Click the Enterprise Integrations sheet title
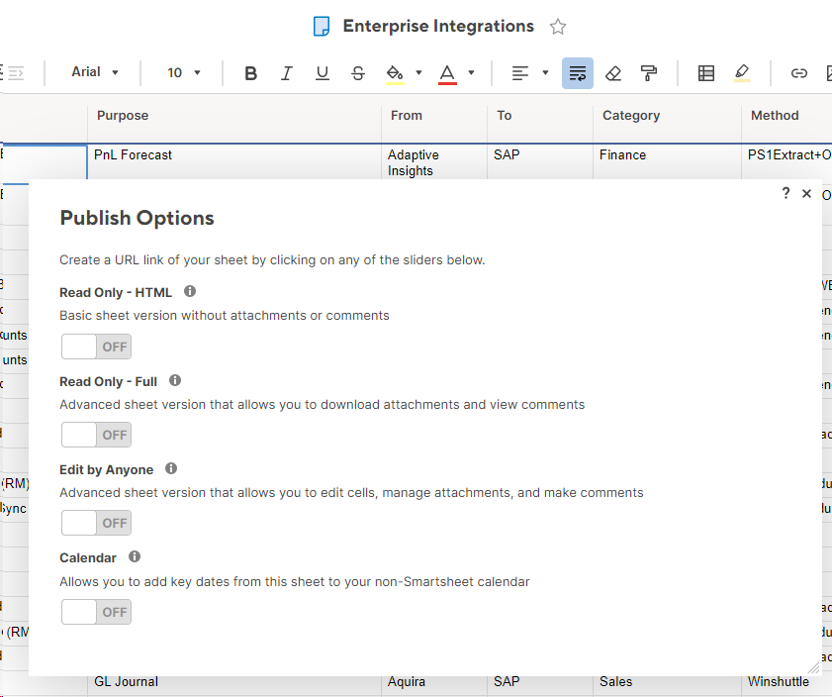832x697 pixels. click(438, 26)
